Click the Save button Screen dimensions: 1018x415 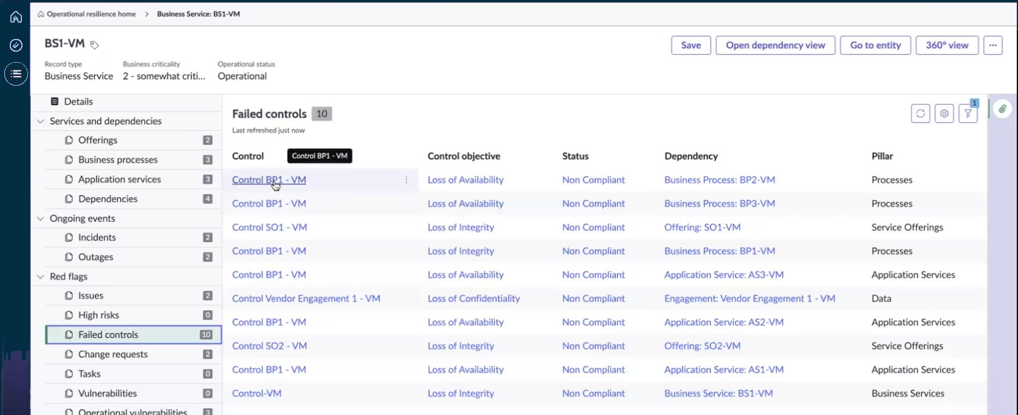[690, 45]
